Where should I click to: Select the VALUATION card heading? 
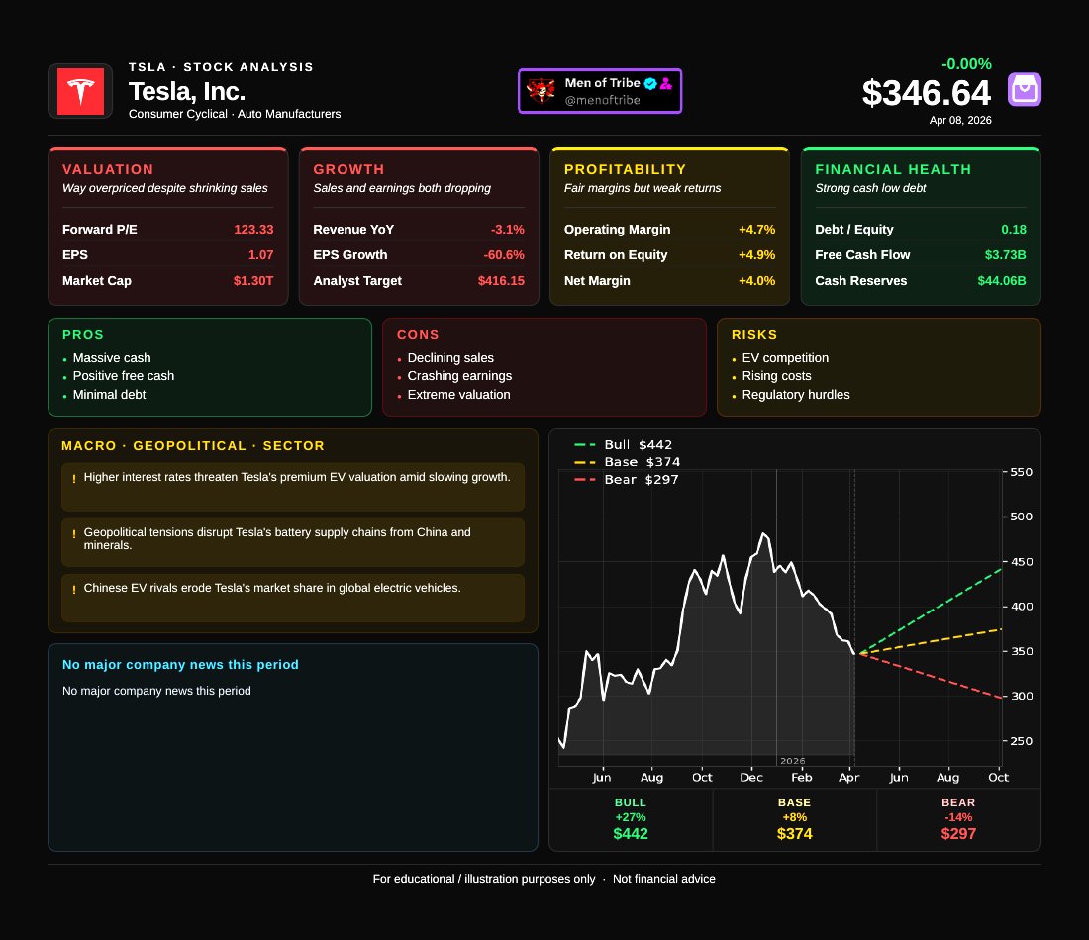108,169
